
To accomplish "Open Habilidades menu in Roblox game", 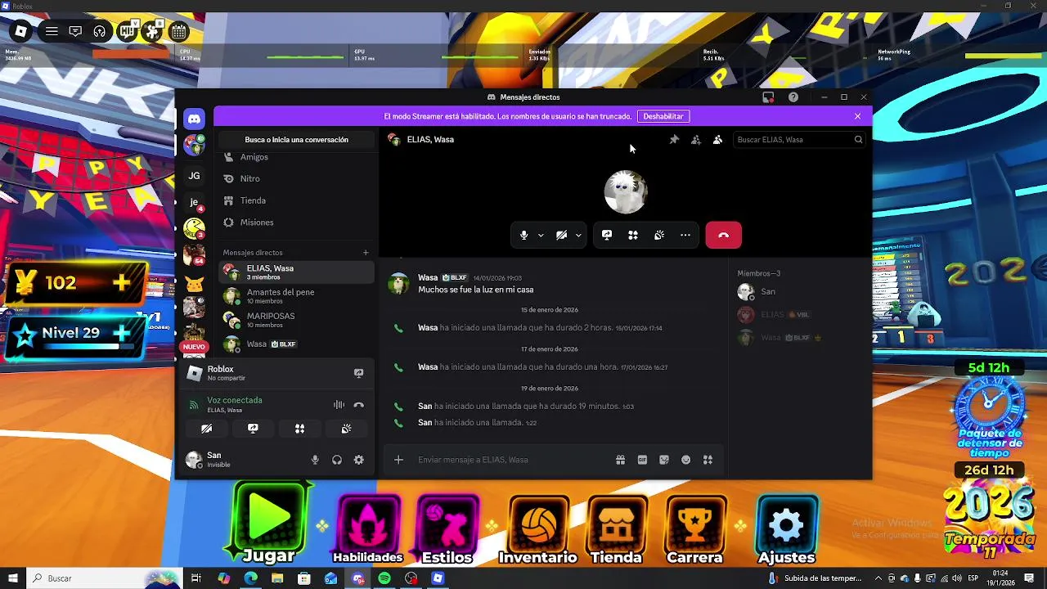I will click(x=368, y=529).
